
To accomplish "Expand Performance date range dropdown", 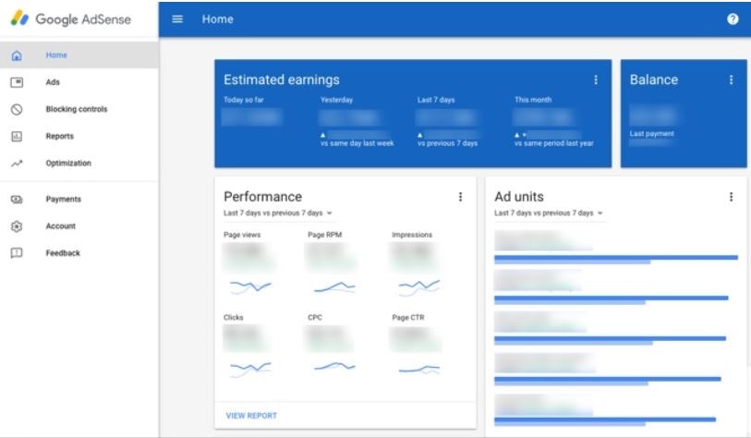I will (x=278, y=213).
